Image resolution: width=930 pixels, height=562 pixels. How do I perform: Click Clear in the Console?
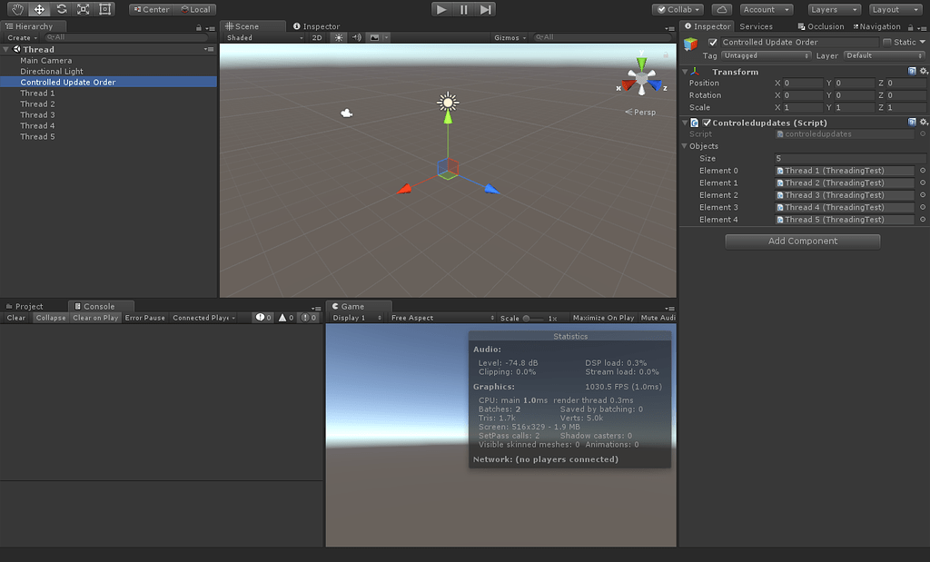point(15,318)
